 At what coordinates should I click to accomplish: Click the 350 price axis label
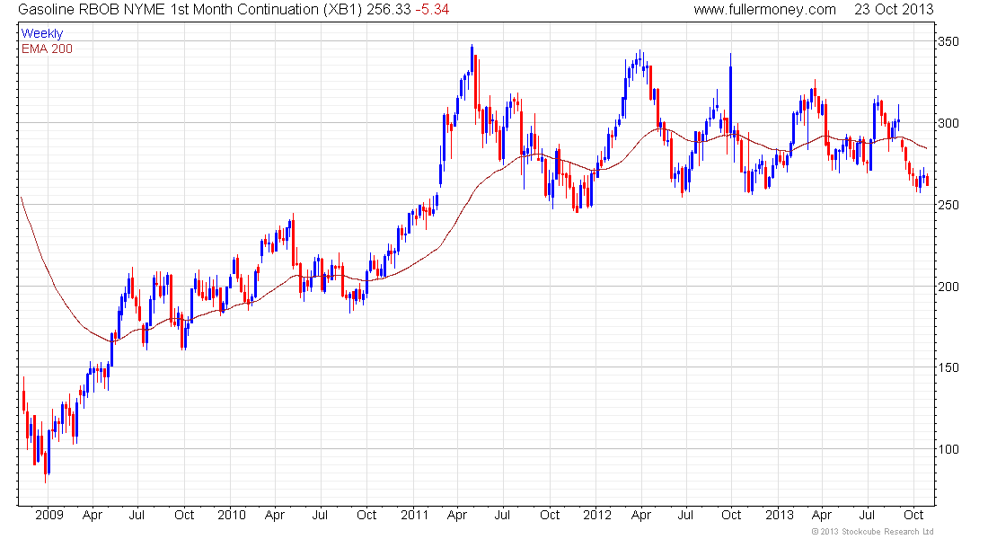pos(949,41)
